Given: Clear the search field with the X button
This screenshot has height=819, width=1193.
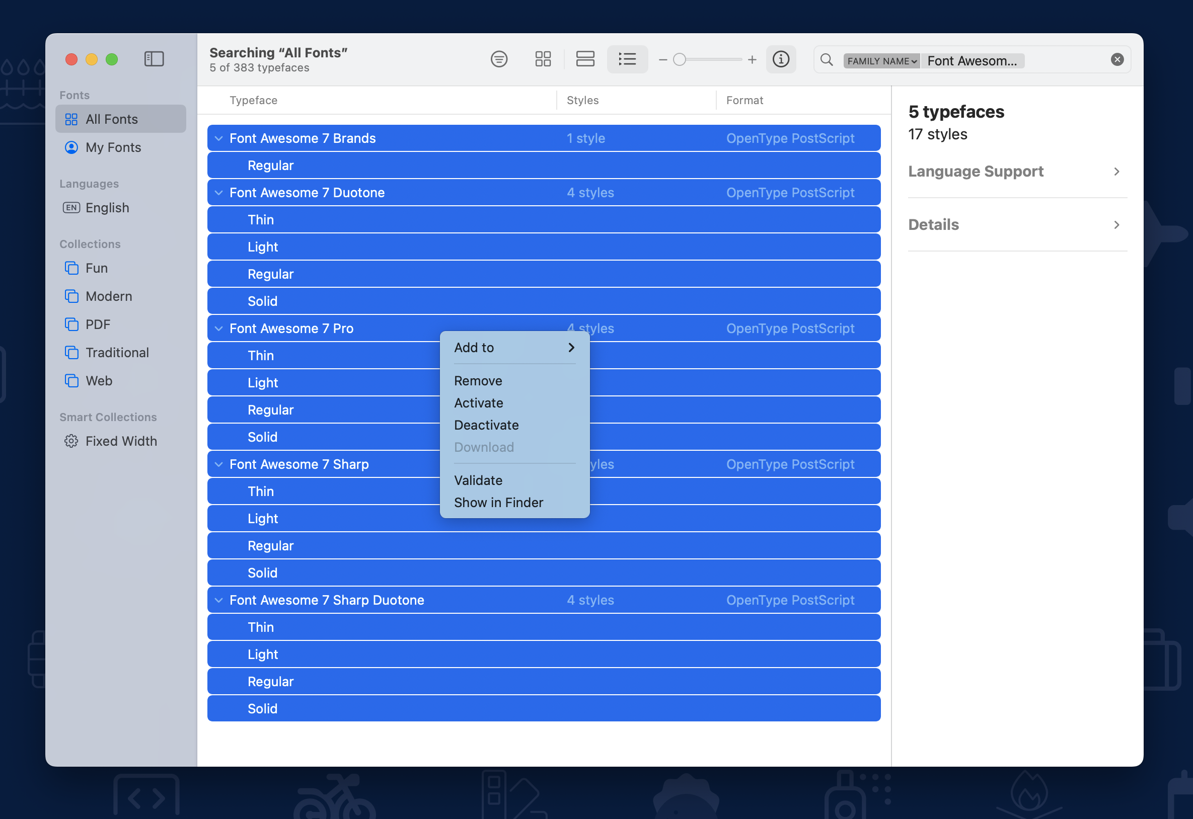Looking at the screenshot, I should click(x=1117, y=59).
